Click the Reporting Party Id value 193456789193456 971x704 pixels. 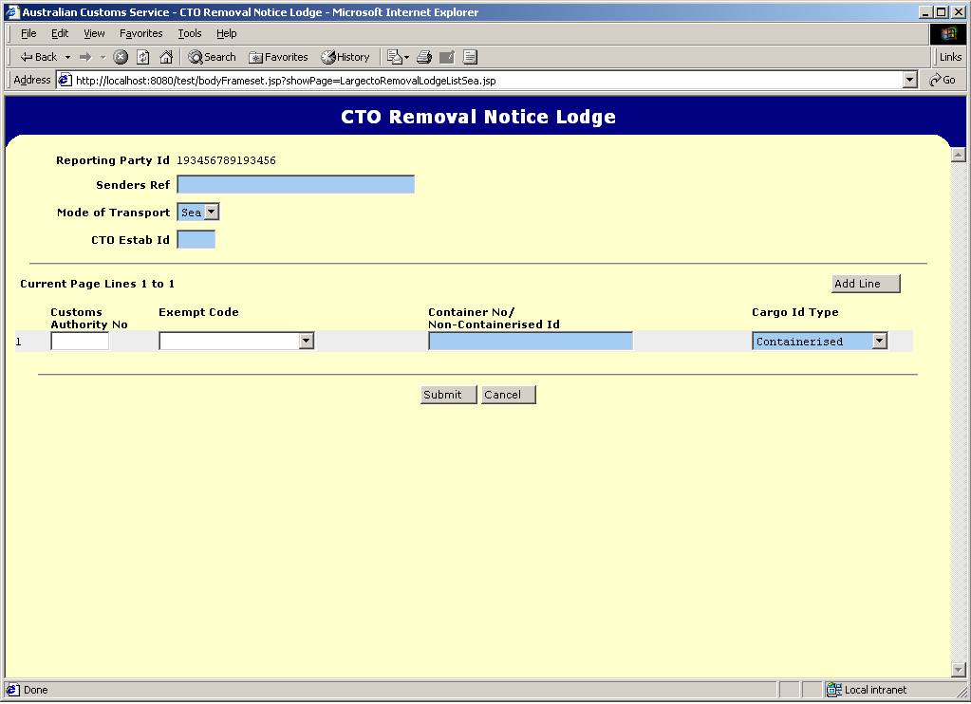226,160
